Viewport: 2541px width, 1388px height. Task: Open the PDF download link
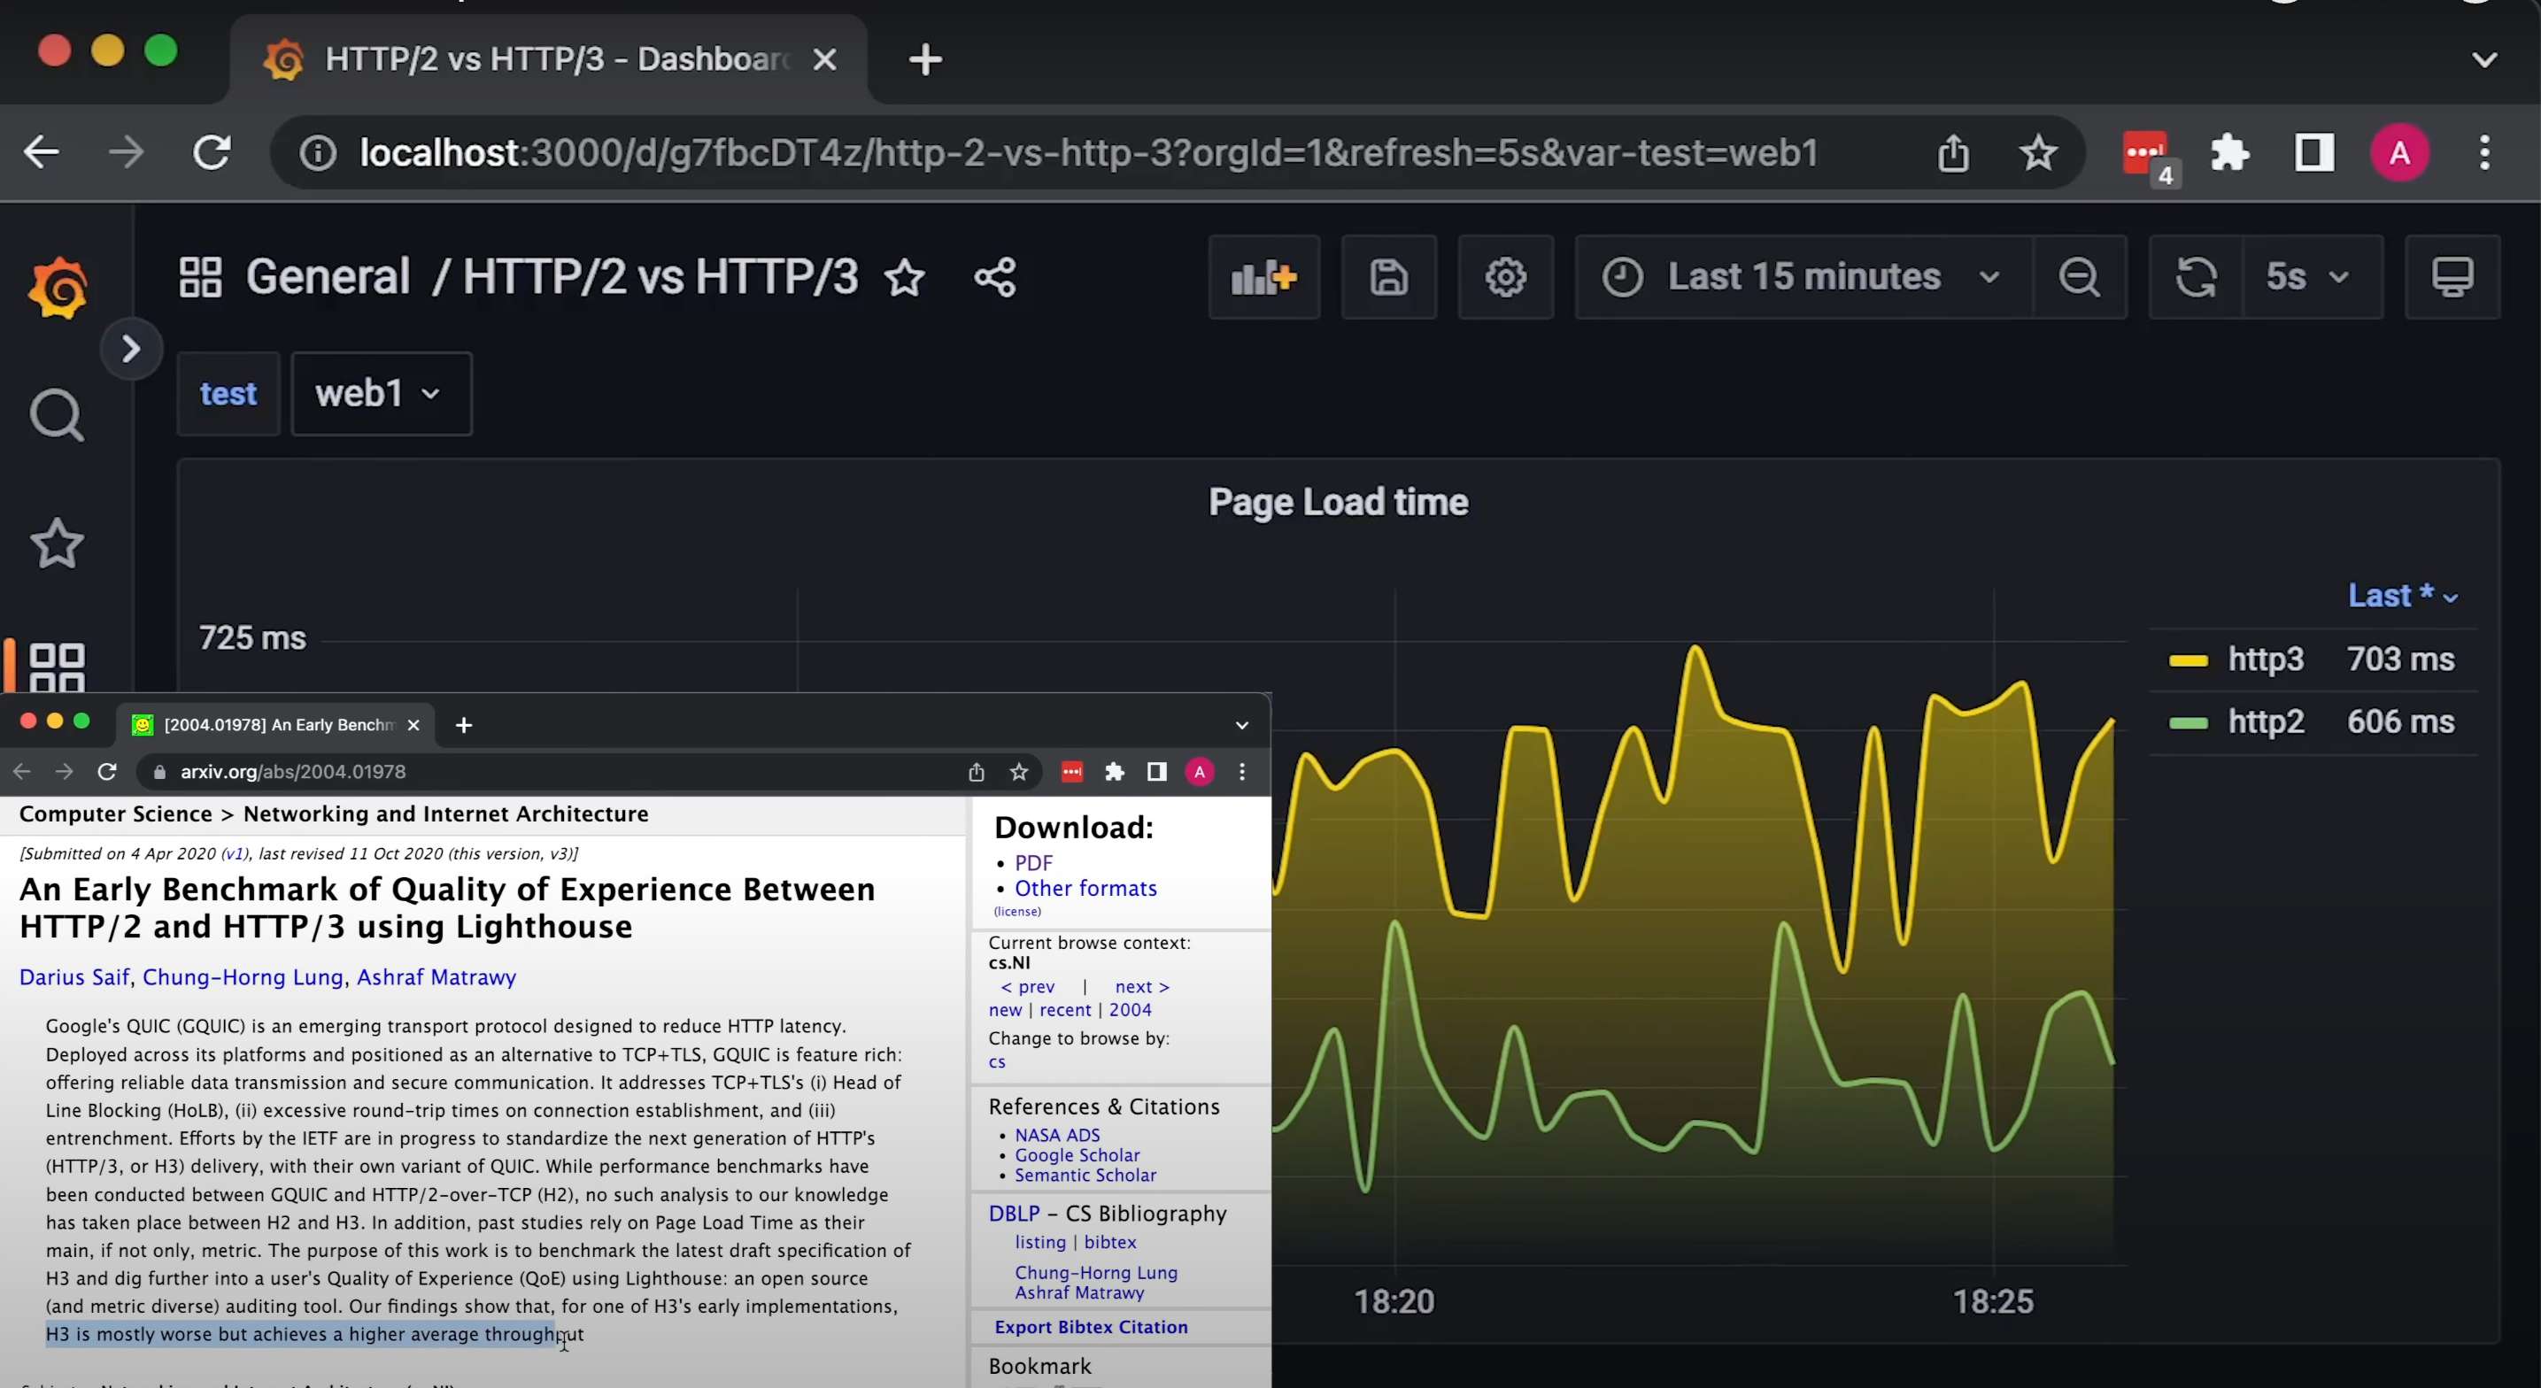[1032, 862]
